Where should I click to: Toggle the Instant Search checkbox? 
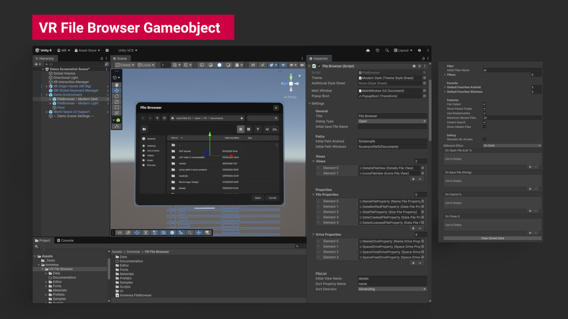[x=484, y=122]
